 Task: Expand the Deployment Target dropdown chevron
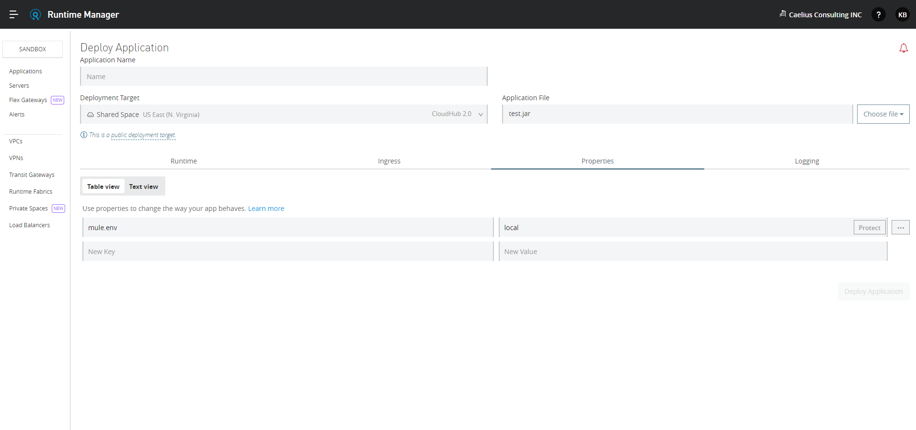click(x=481, y=115)
